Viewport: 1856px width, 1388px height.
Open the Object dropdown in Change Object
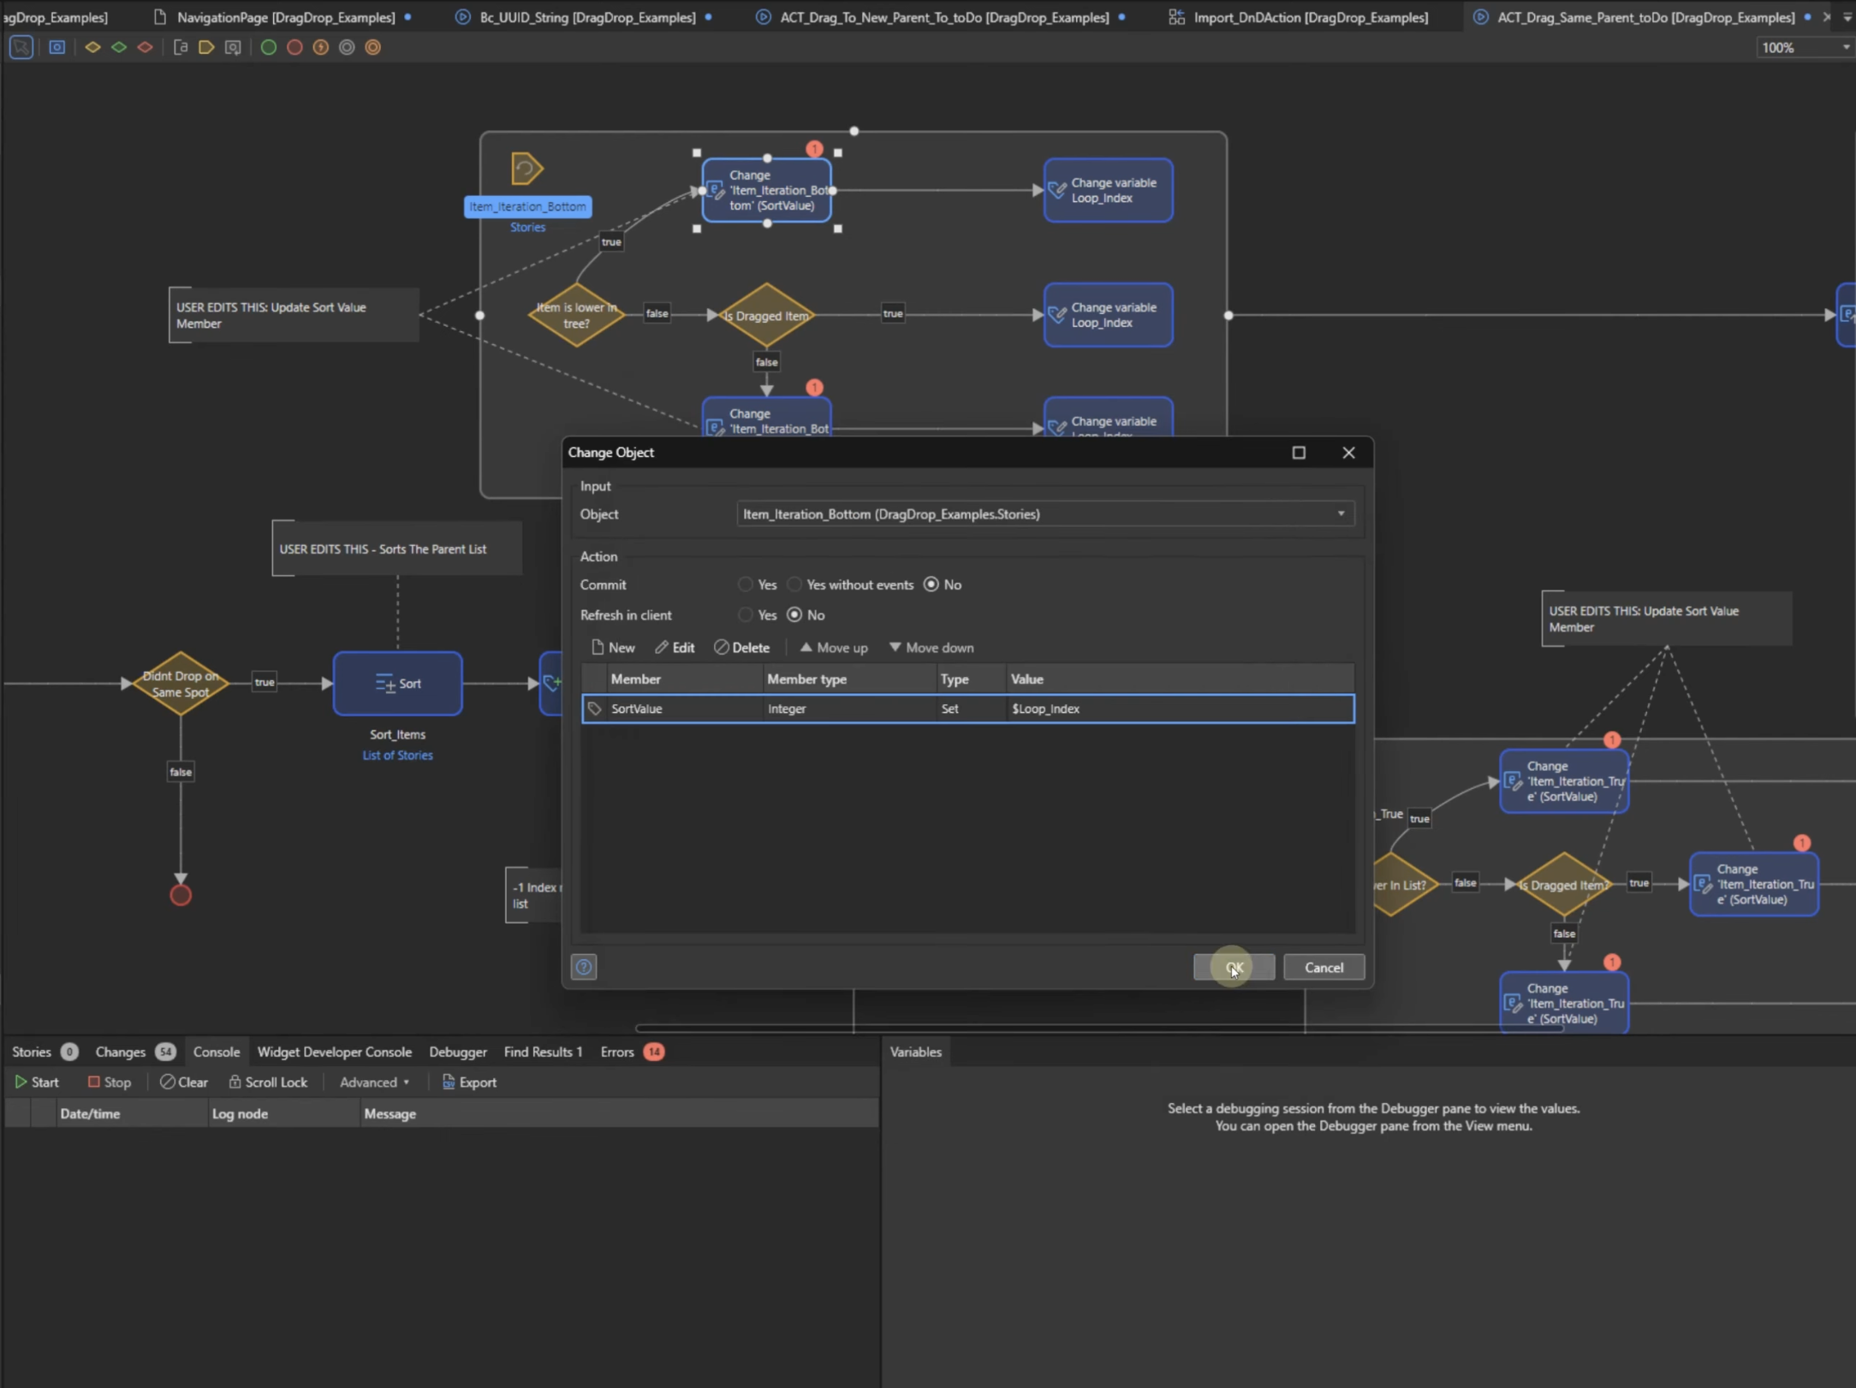pos(1341,513)
